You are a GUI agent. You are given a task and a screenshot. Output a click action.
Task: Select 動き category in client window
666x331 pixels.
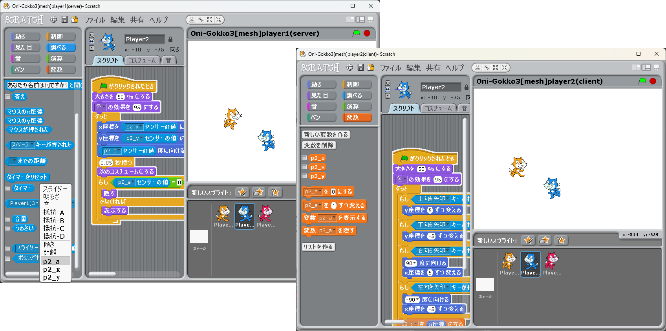pyautogui.click(x=321, y=84)
